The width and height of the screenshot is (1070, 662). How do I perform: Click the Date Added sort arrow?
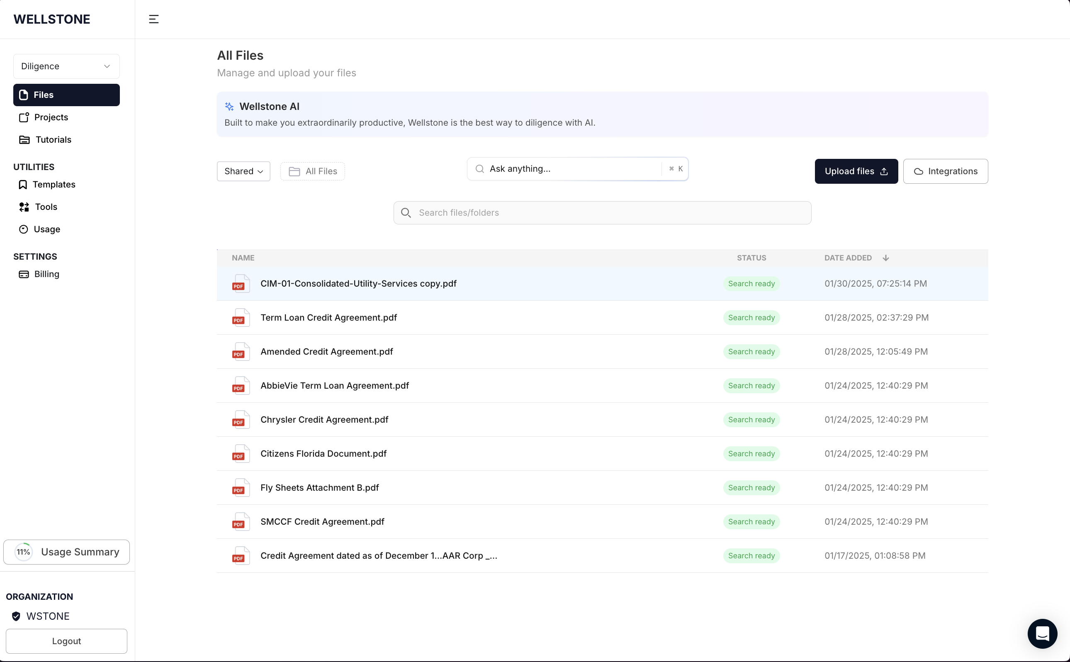pos(885,258)
